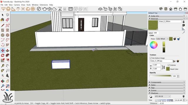Screen dimensions: 188x105
Task: Open the Draw menu
Action: click(x=23, y=5)
